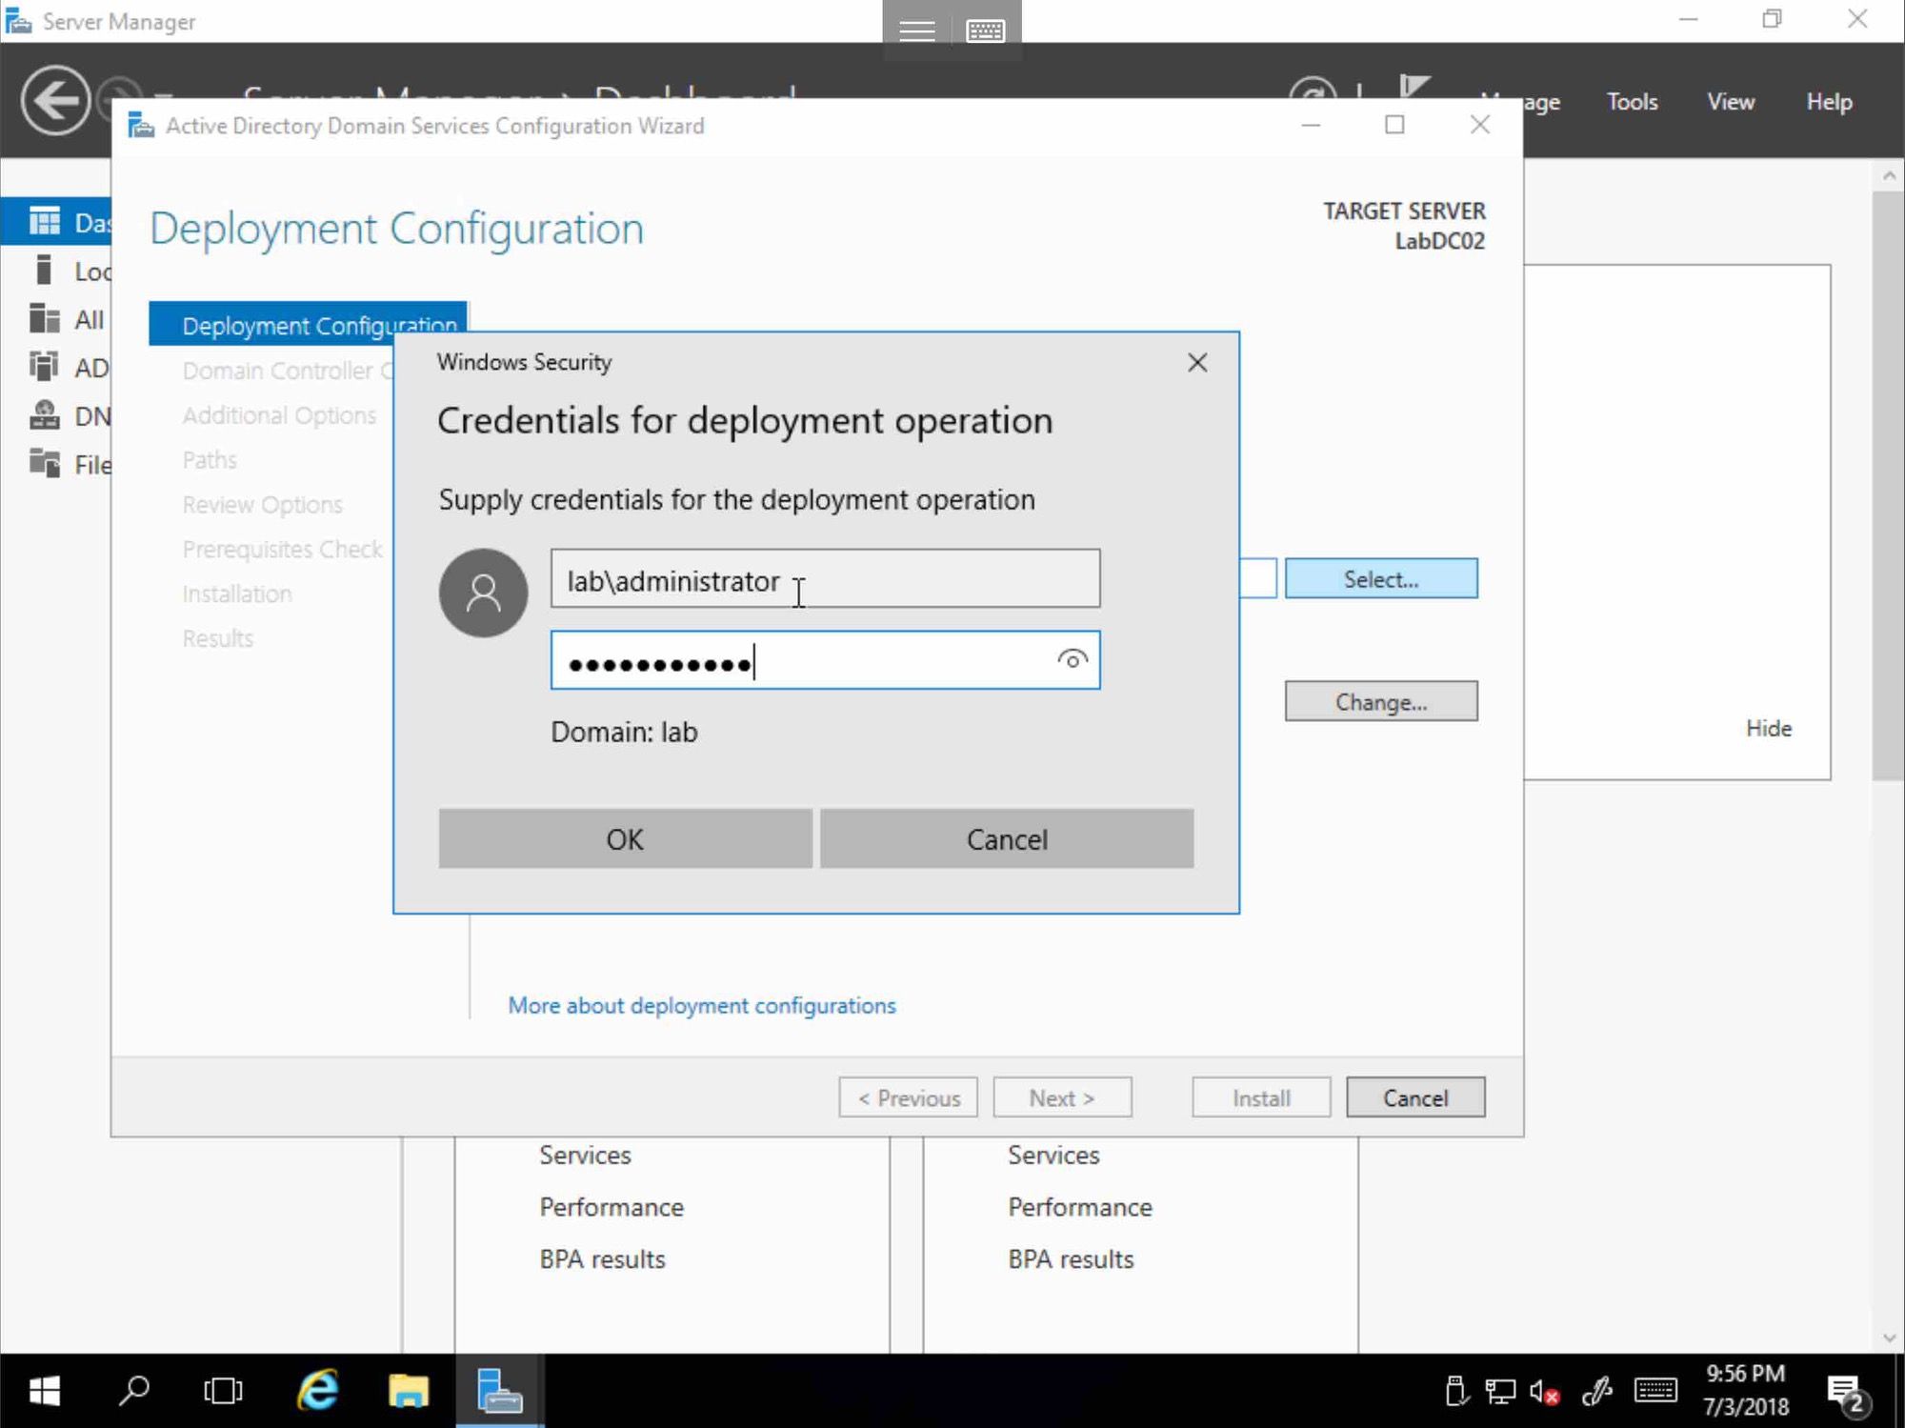Click right tile Services entry
Image resolution: width=1905 pixels, height=1428 pixels.
tap(1053, 1155)
